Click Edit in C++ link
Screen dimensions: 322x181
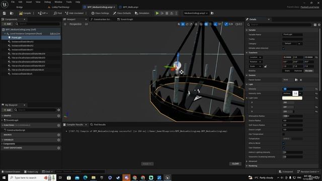click(x=55, y=34)
